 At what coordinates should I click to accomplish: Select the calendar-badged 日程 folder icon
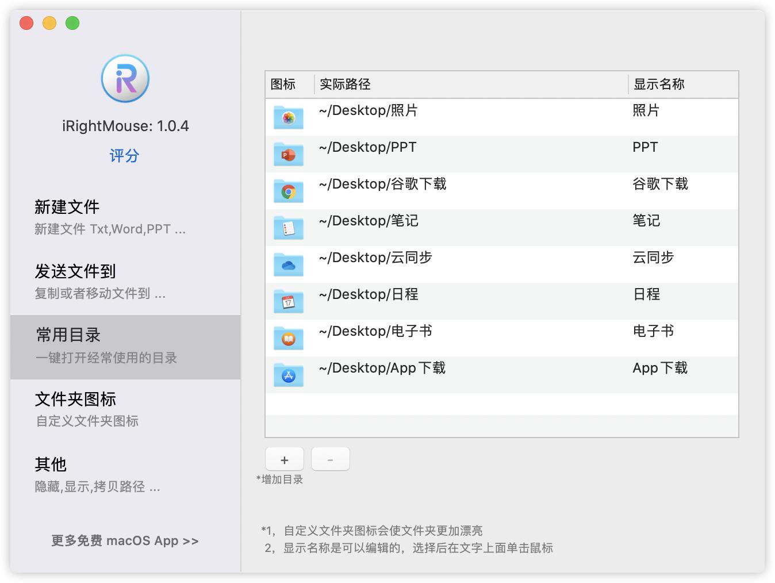(x=288, y=301)
